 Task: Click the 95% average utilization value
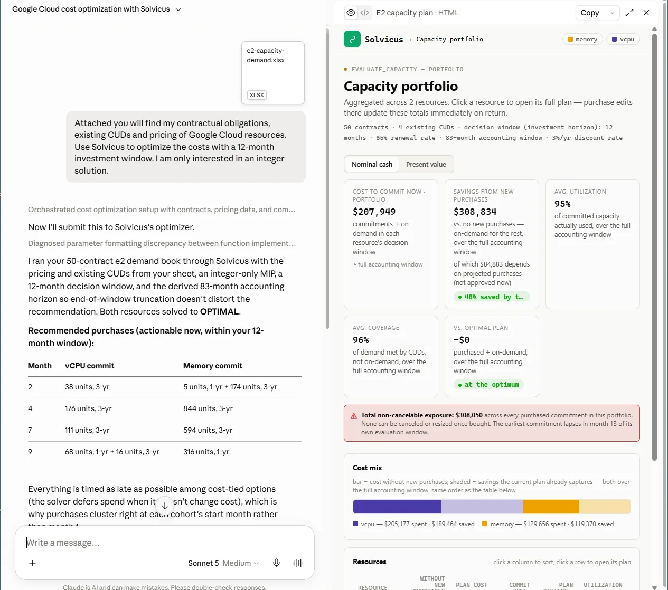(562, 204)
